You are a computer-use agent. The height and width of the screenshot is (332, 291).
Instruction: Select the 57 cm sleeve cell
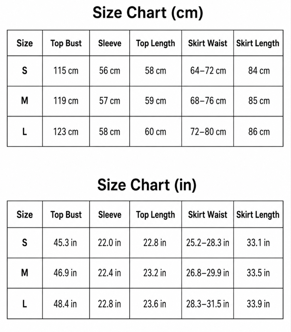[110, 101]
